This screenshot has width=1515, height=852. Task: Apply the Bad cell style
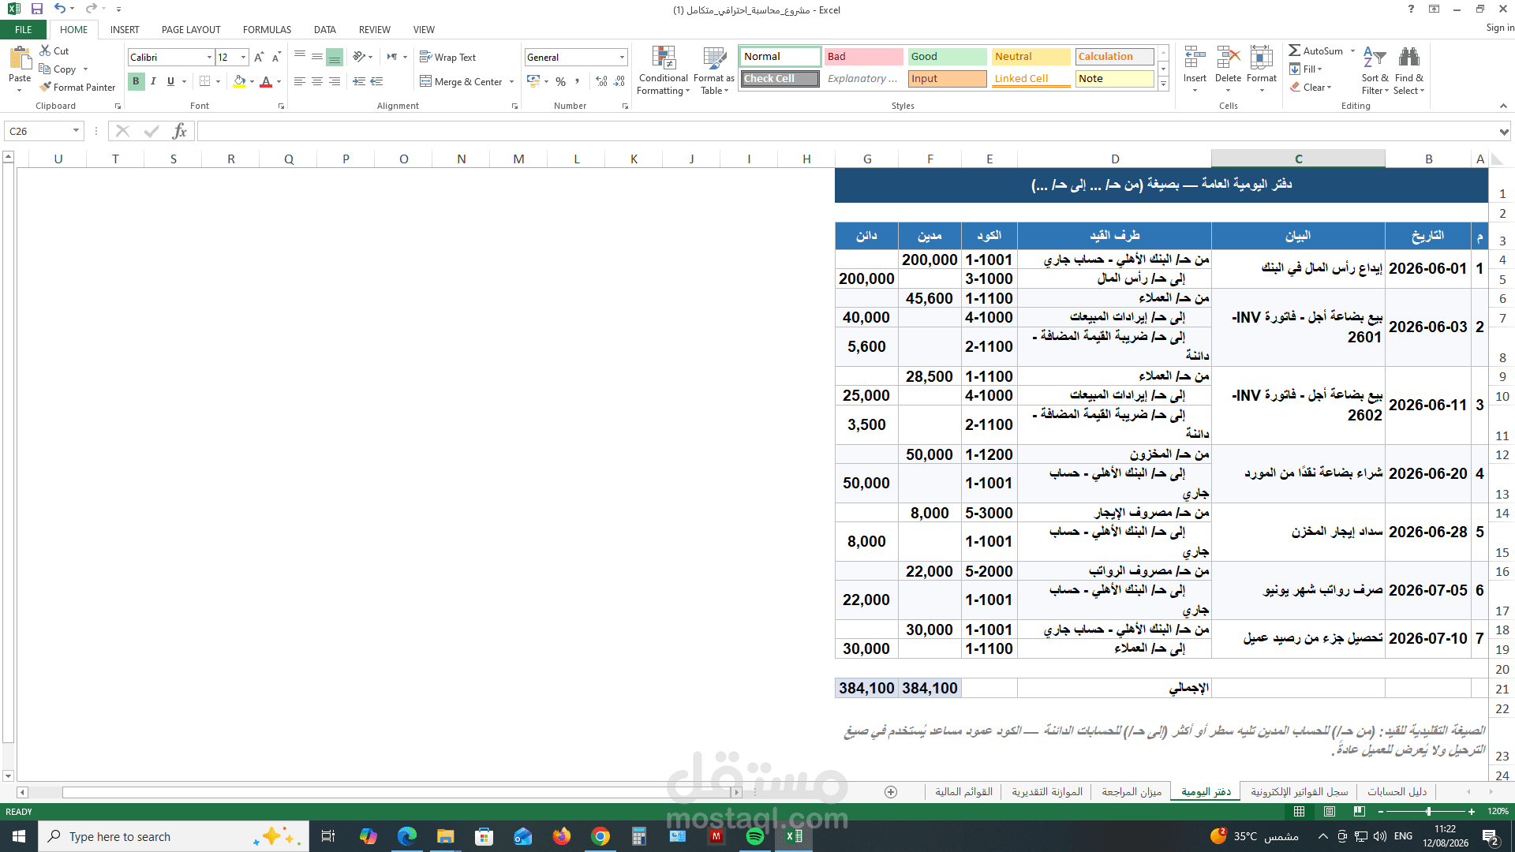click(863, 56)
